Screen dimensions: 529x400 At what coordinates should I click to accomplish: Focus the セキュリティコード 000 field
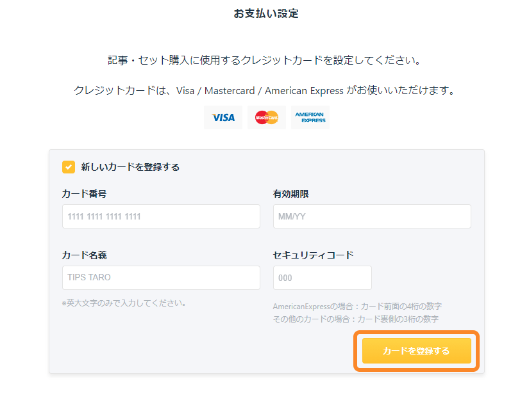(x=323, y=278)
